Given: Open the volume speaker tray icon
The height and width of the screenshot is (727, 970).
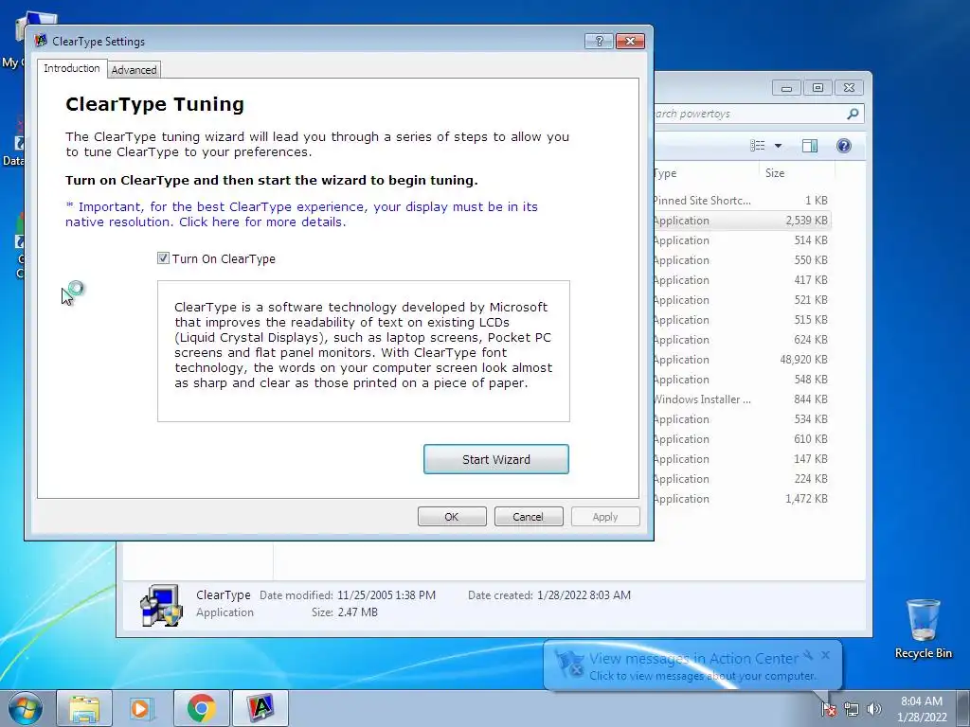Looking at the screenshot, I should click(x=873, y=709).
